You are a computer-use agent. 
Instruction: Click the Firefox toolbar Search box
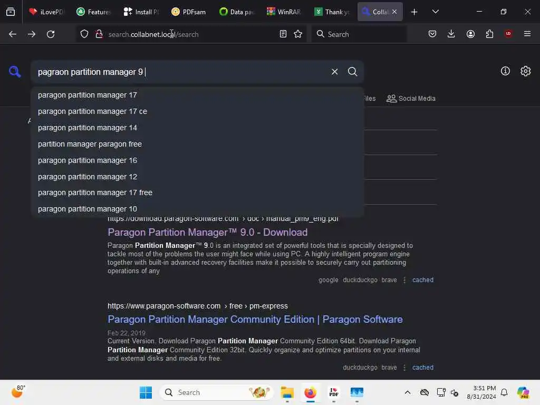[359, 34]
